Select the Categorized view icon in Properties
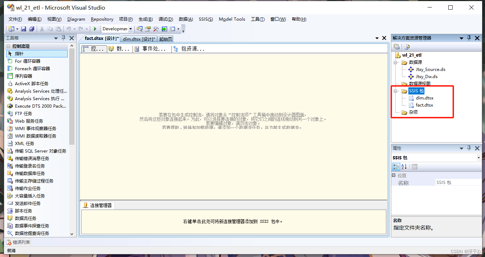Viewport: 485px width, 257px height. pos(396,166)
